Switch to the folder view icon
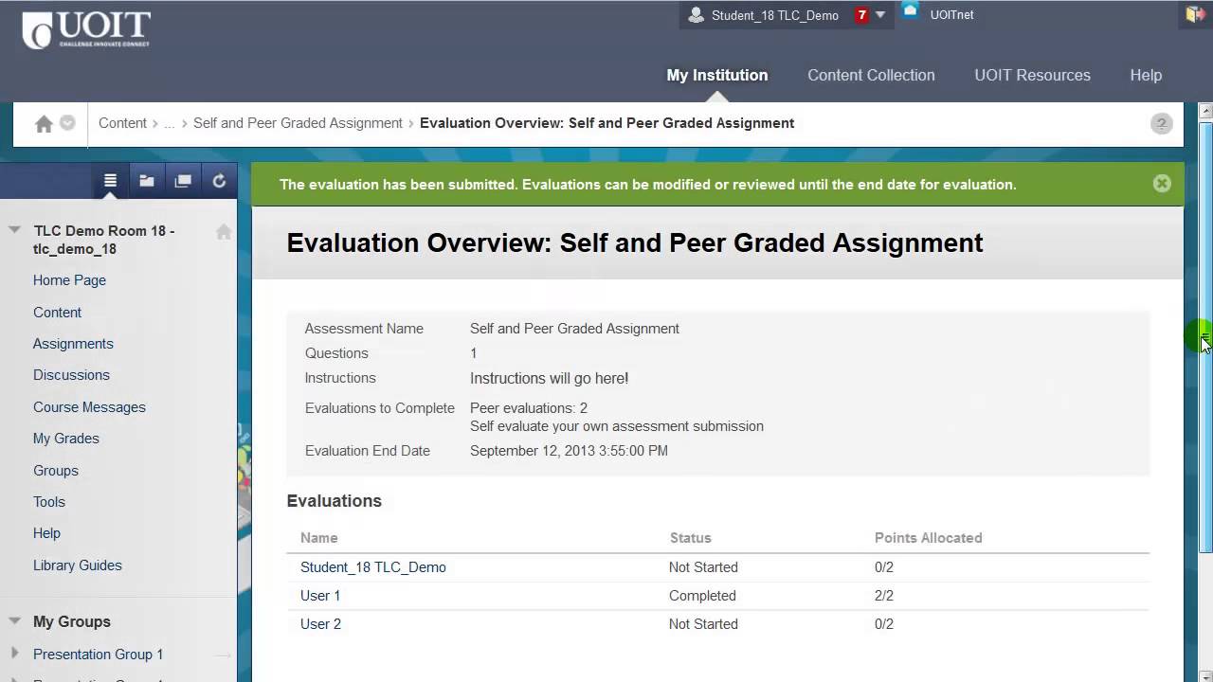1213x682 pixels. [147, 181]
